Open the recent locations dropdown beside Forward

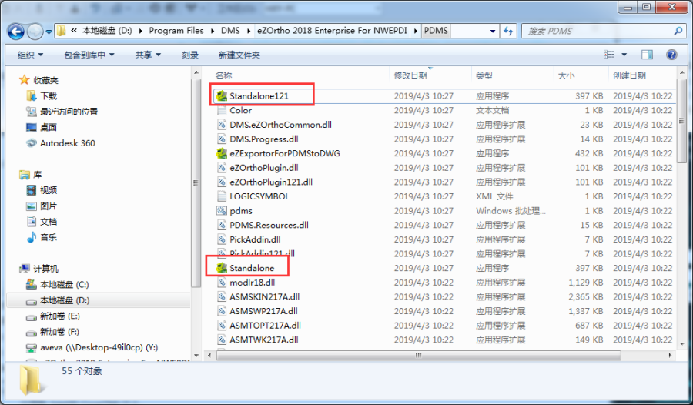49,32
